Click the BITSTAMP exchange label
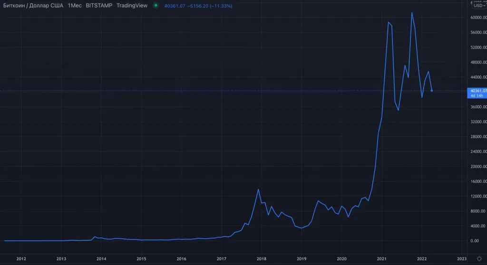This screenshot has height=265, width=487. (x=99, y=6)
